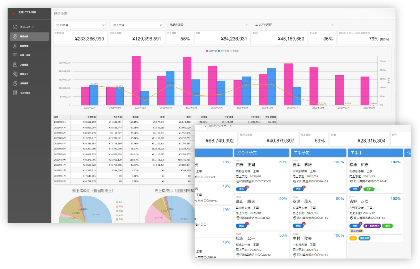The height and width of the screenshot is (269, 420).
Task: Click the customer management person icon
Action: click(x=15, y=46)
